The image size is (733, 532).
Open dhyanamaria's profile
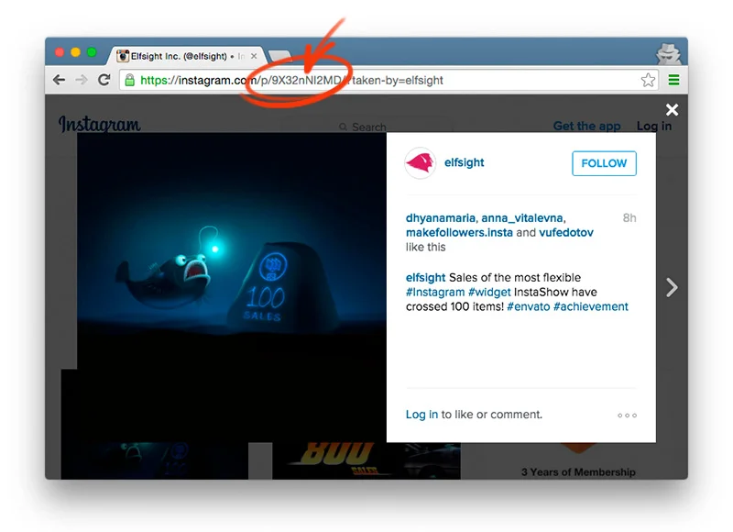coord(441,218)
